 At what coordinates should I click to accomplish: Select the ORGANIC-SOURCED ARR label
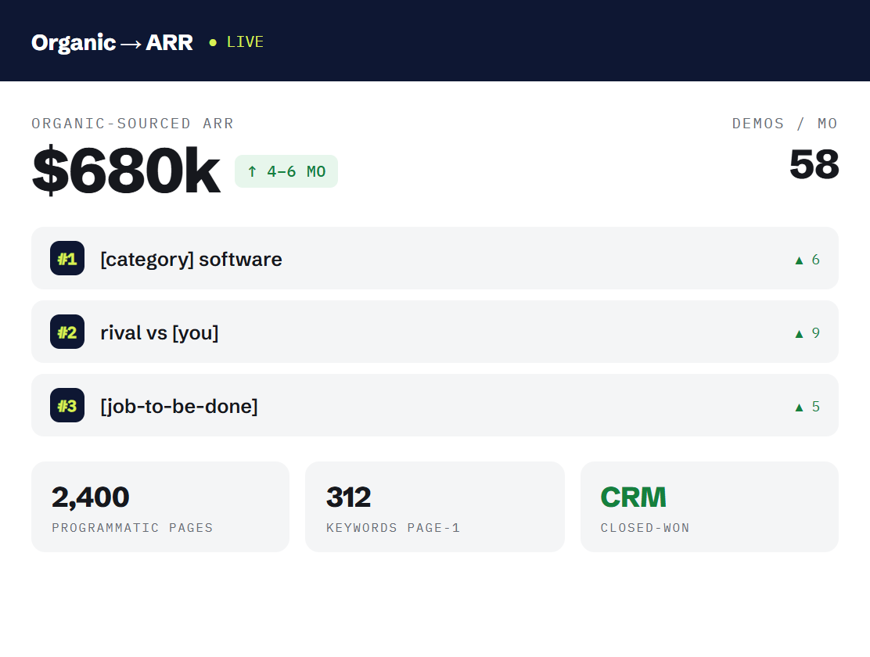(132, 124)
